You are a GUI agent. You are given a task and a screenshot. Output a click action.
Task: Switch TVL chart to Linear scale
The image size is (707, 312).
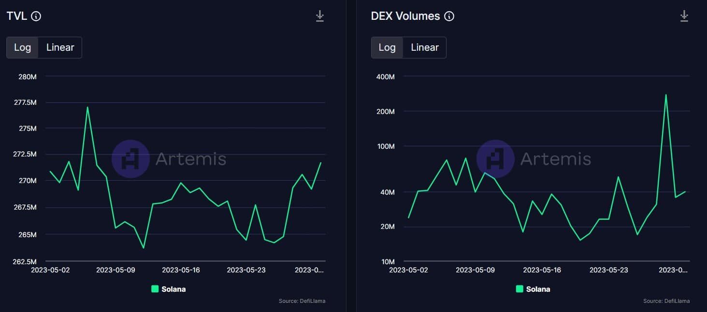[x=60, y=47]
